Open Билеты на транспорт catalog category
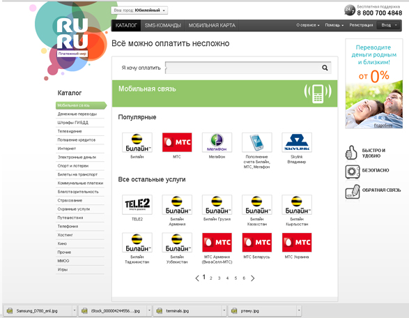 77,174
